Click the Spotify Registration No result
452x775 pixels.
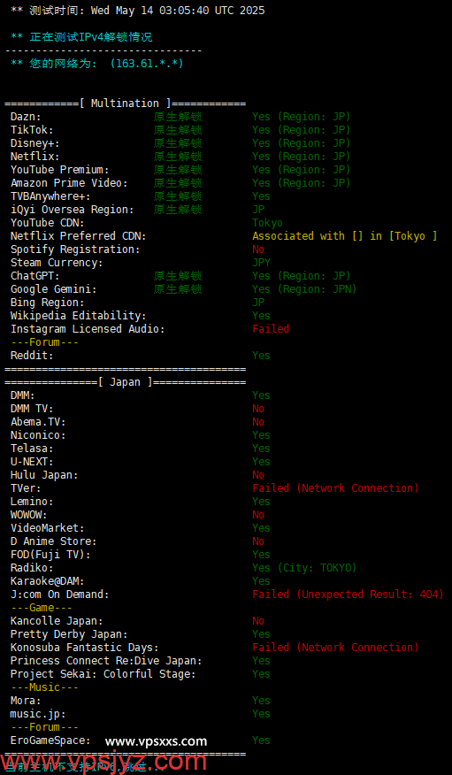click(x=258, y=249)
